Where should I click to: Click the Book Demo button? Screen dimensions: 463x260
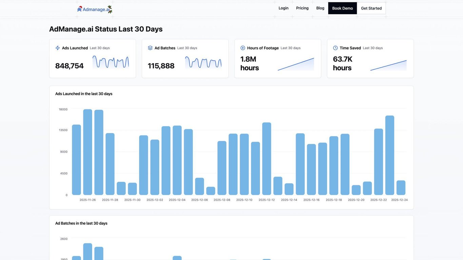[x=342, y=8]
